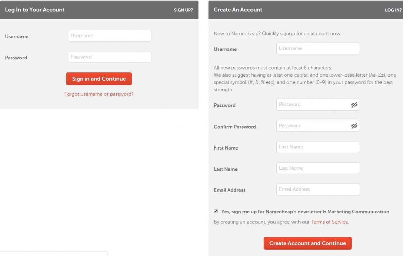Open the Terms of Service link
This screenshot has height=256, width=403.
[329, 222]
